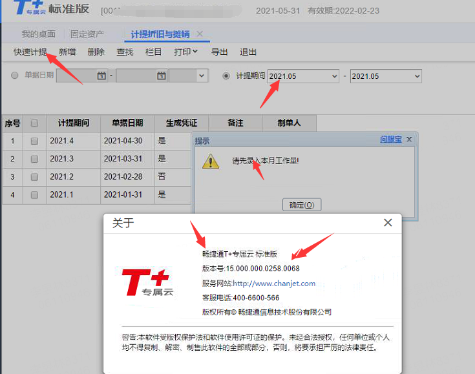475x374 pixels.
Task: Sort by 计提期间 column header
Action: click(x=74, y=123)
